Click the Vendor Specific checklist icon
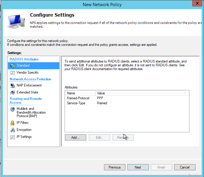This screenshot has width=204, height=177. 12,73
